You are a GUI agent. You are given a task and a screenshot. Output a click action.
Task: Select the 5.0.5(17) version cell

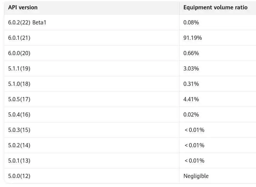(19, 99)
